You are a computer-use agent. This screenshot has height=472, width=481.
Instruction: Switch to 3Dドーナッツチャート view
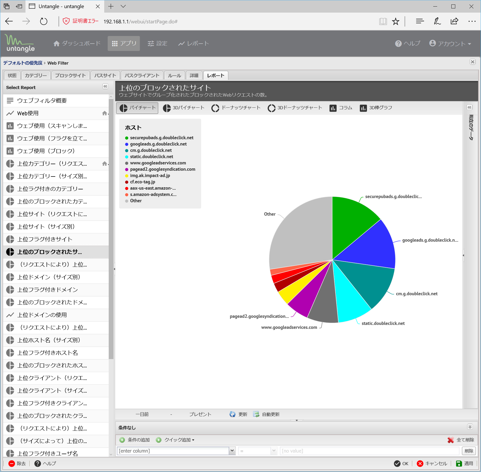point(295,108)
